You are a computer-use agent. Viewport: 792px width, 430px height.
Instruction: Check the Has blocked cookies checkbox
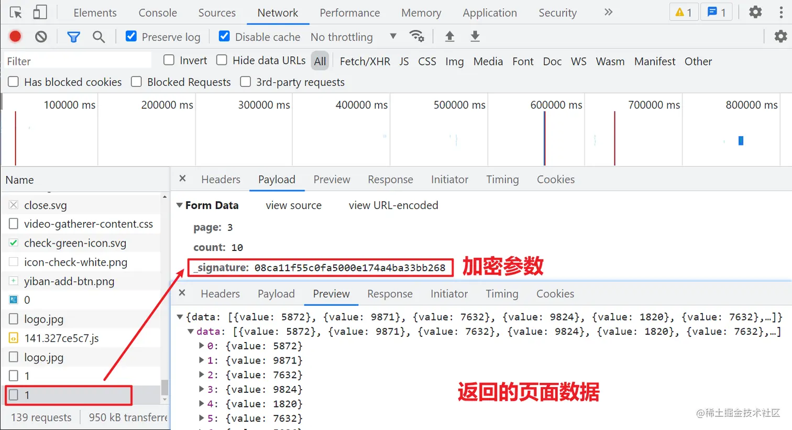(14, 82)
